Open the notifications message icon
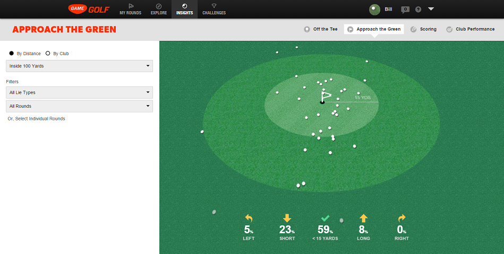The image size is (504, 254). (405, 9)
